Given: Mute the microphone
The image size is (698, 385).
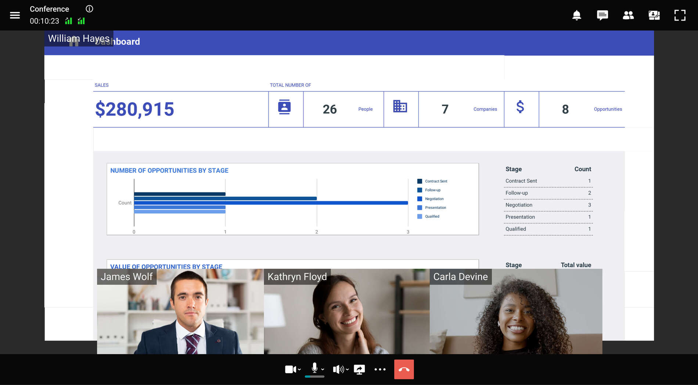Looking at the screenshot, I should tap(314, 367).
